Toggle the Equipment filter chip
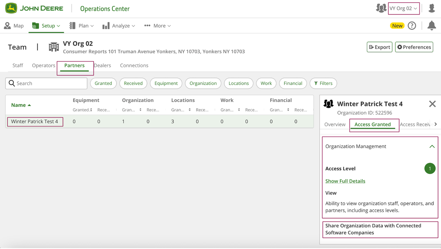This screenshot has height=249, width=441. coord(166,83)
